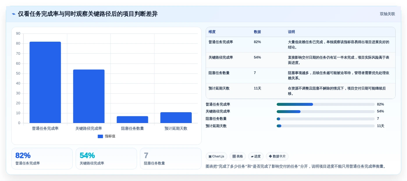Click the 维度 column header
The height and width of the screenshot is (181, 407).
coord(212,32)
